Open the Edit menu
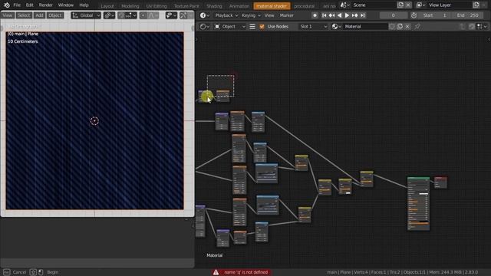This screenshot has width=491, height=276. pos(29,5)
